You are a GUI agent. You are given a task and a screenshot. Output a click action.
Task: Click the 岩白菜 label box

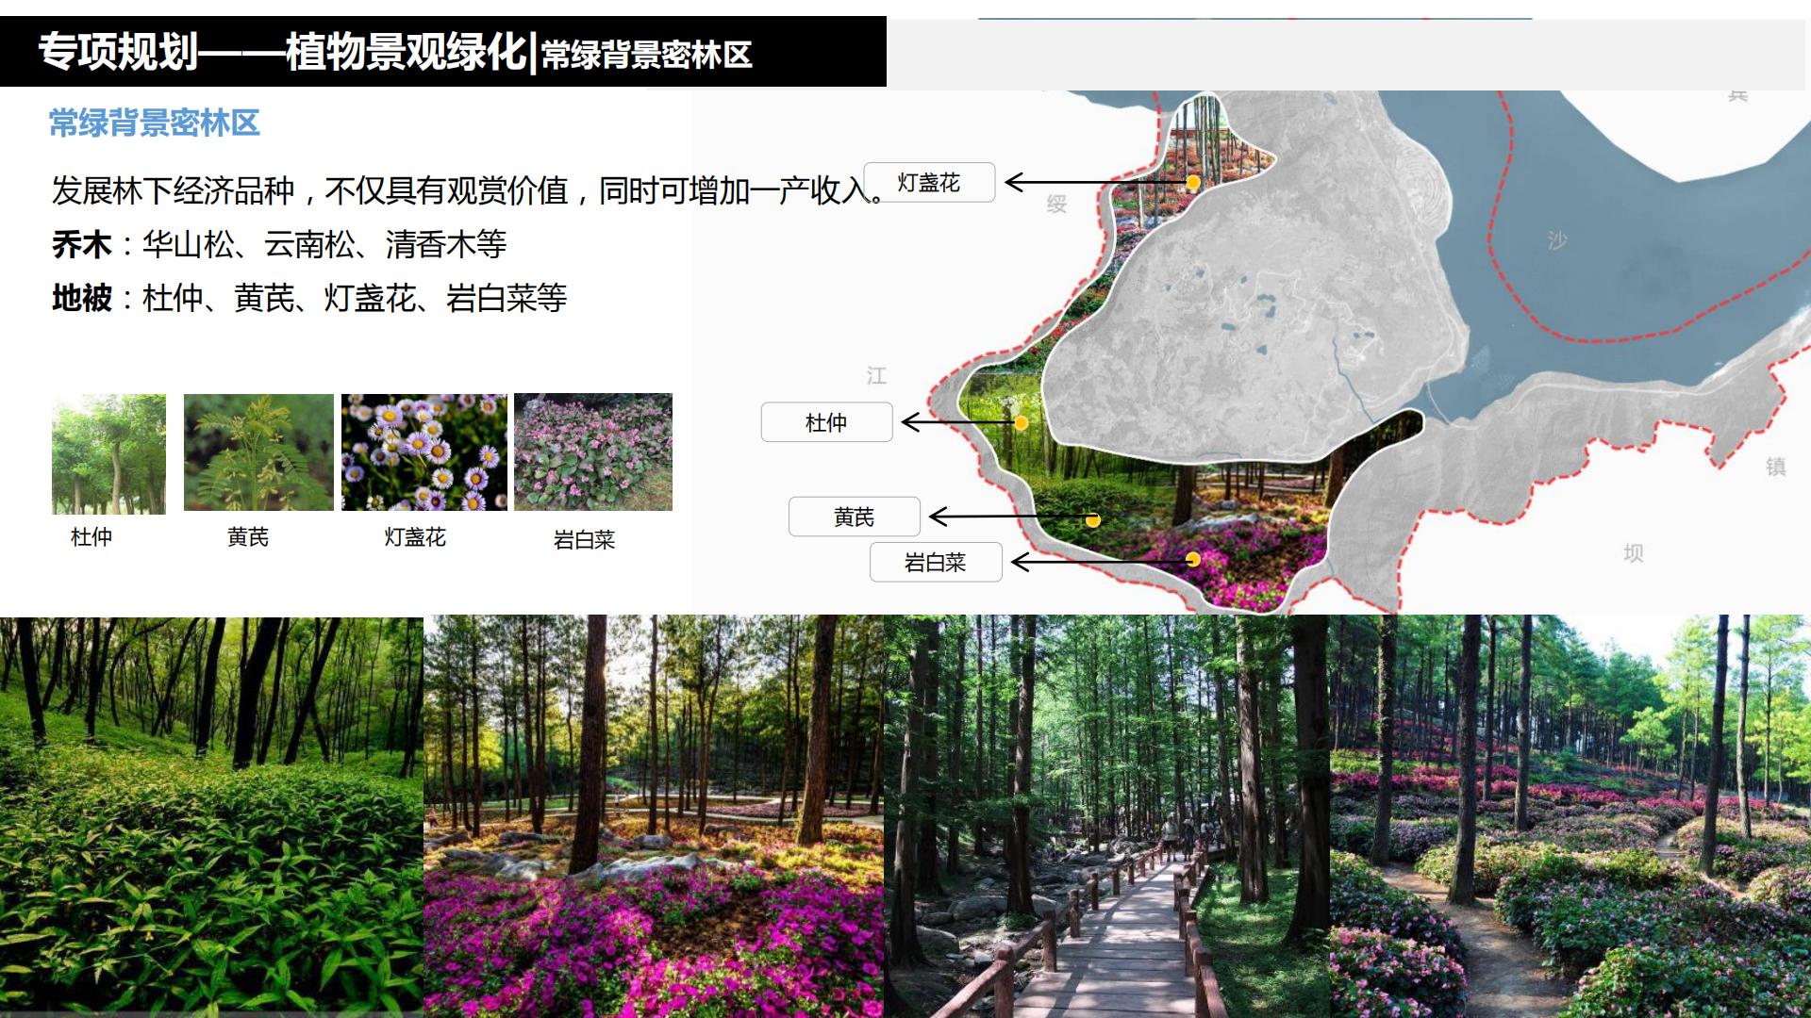tap(937, 562)
